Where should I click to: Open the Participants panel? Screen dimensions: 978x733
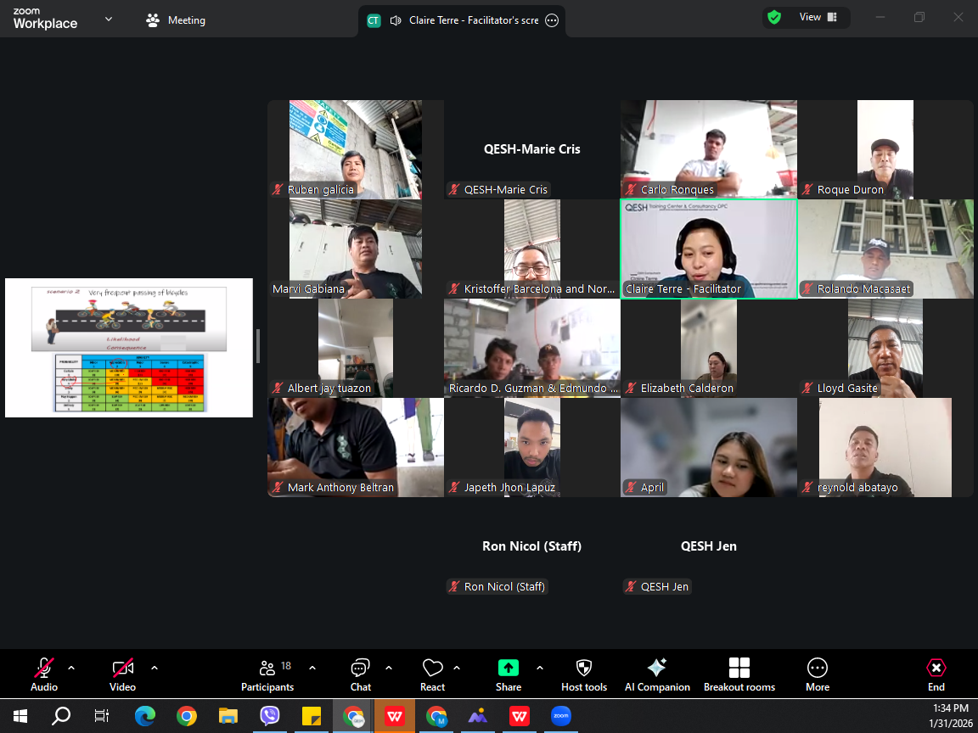pyautogui.click(x=267, y=674)
